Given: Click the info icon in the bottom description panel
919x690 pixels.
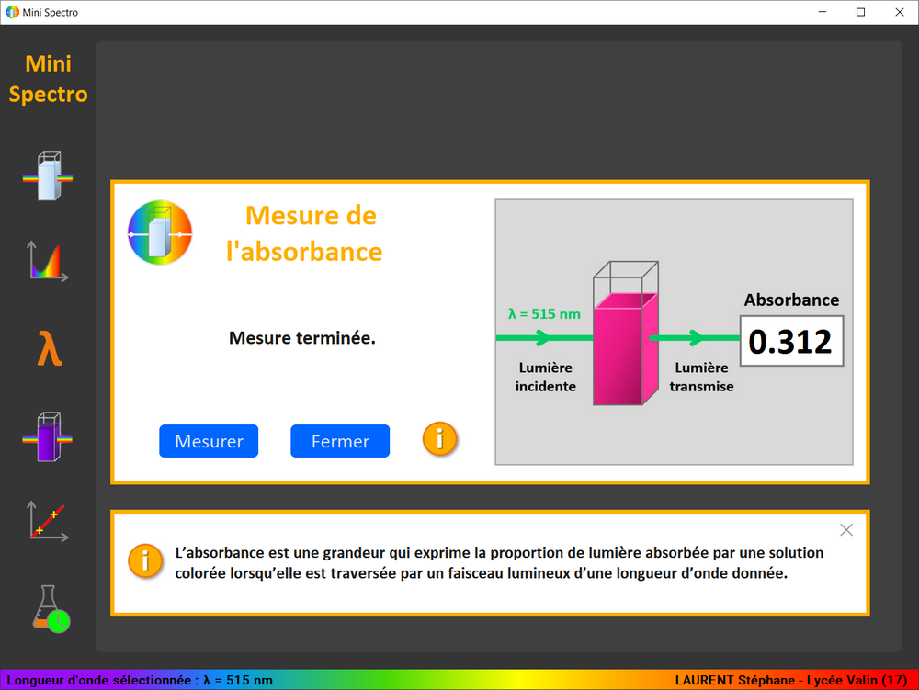Looking at the screenshot, I should (x=145, y=560).
